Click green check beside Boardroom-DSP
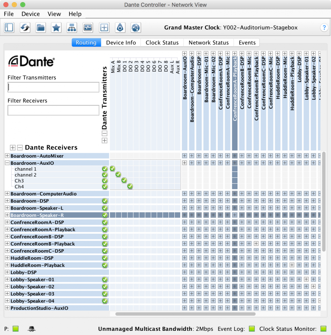 105,201
